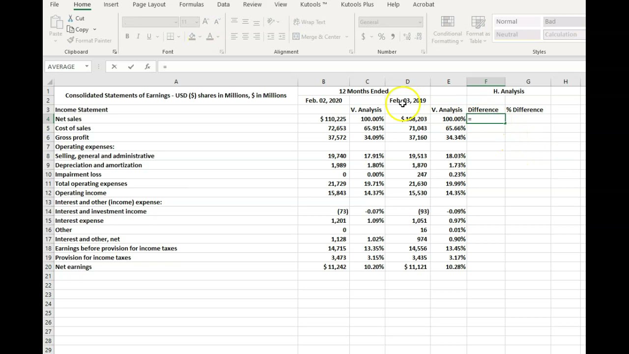Select cell containing 71,043

coord(407,128)
